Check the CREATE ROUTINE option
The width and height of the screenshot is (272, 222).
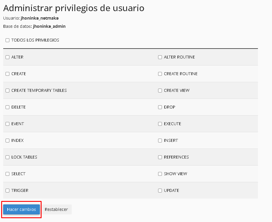coord(160,74)
